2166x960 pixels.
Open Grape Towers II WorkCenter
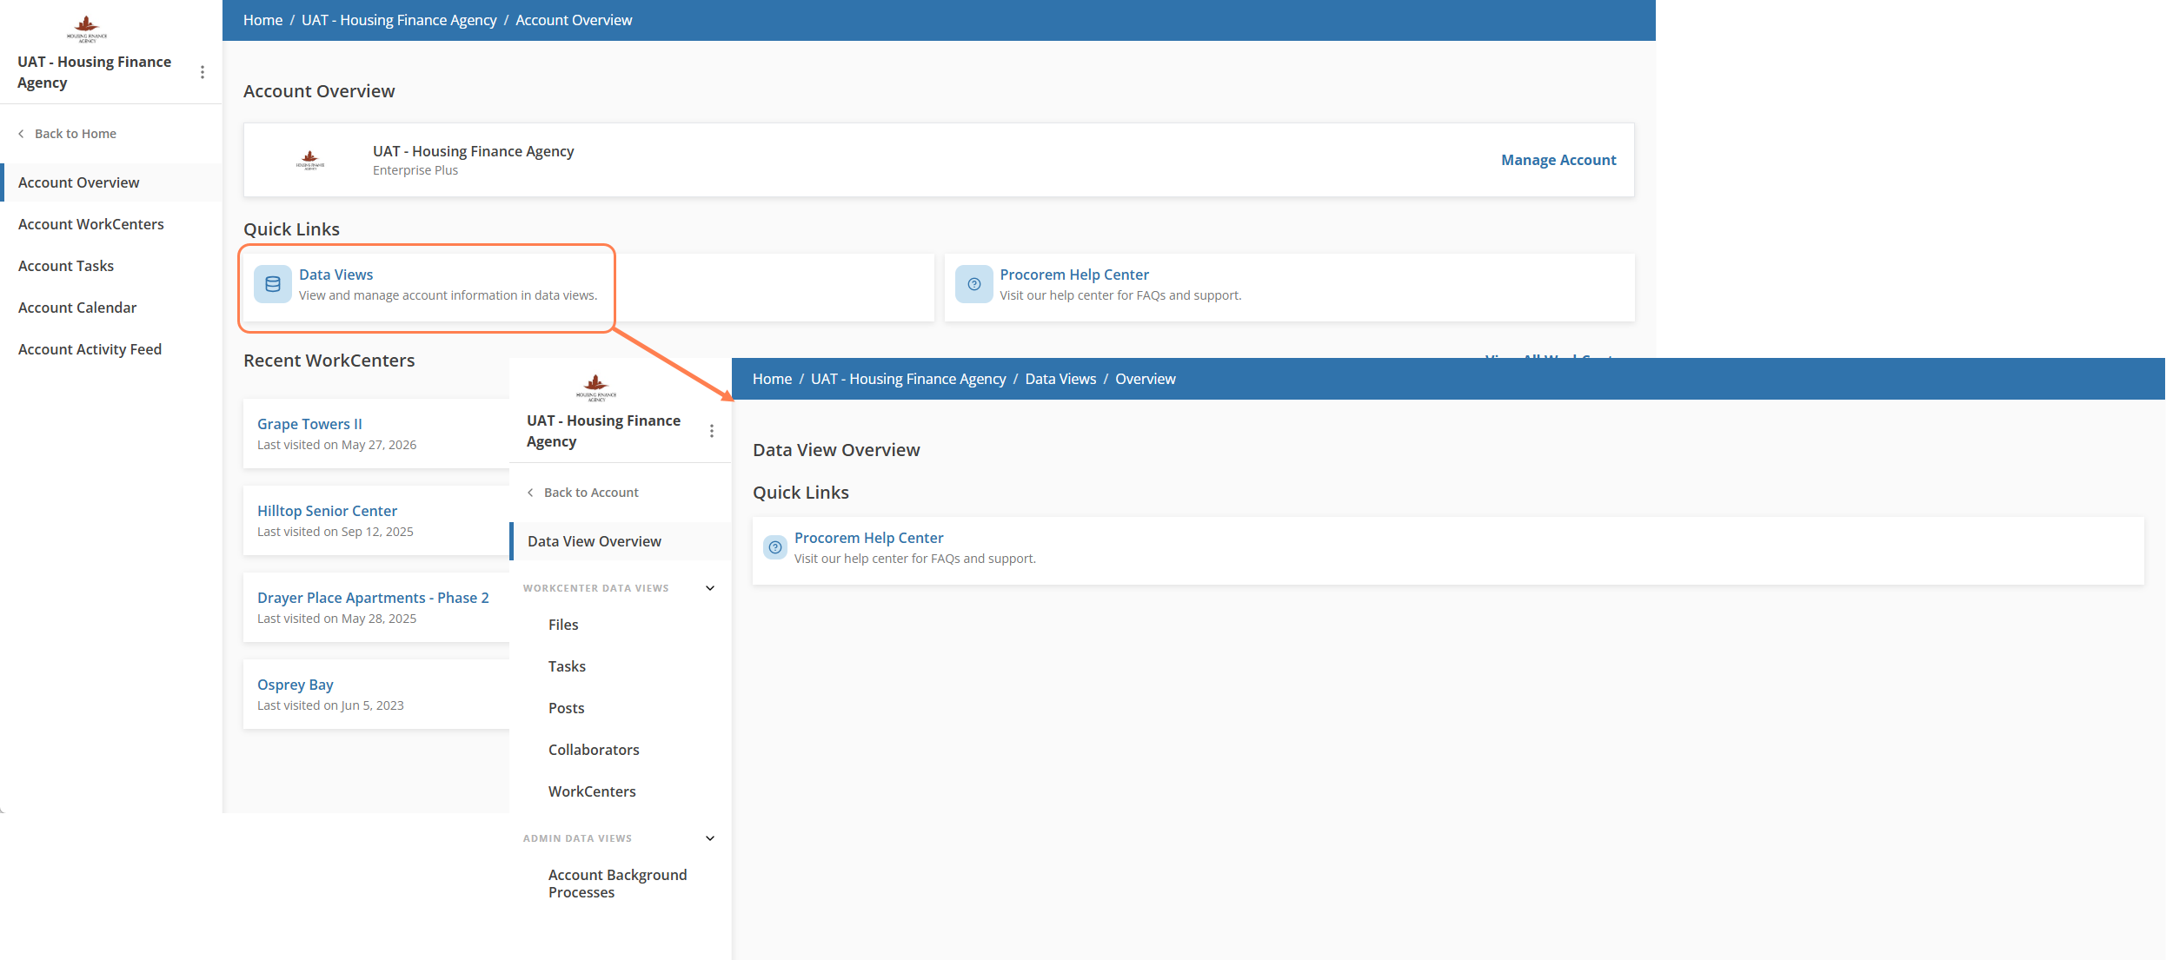(x=309, y=424)
